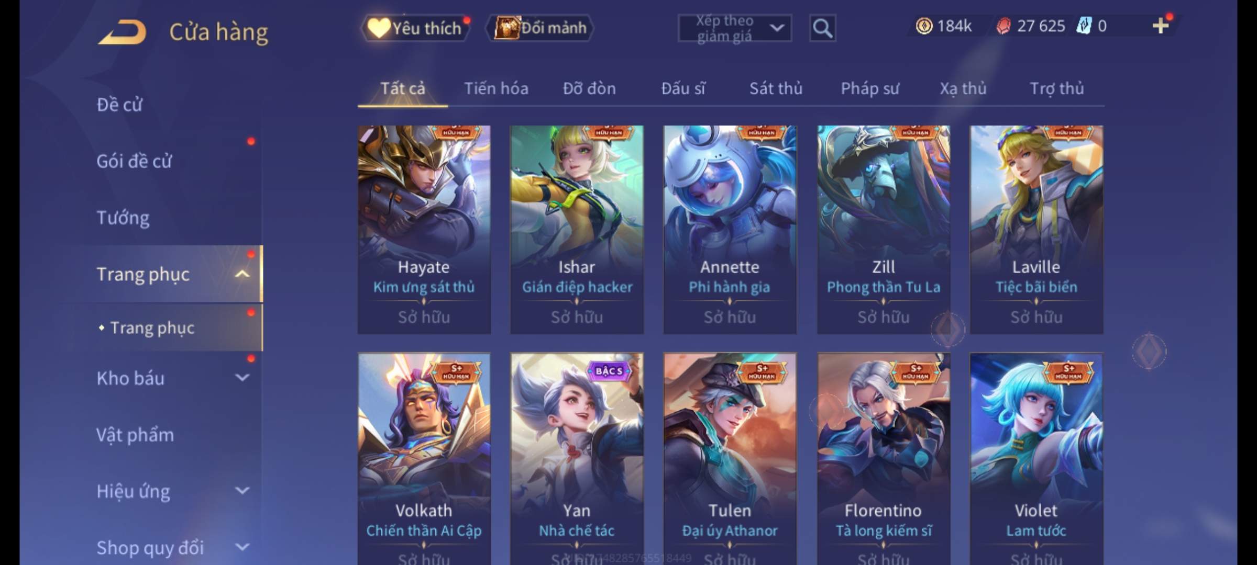Tap the chest icon in Đổi mảnh
This screenshot has height=565, width=1257.
point(505,27)
